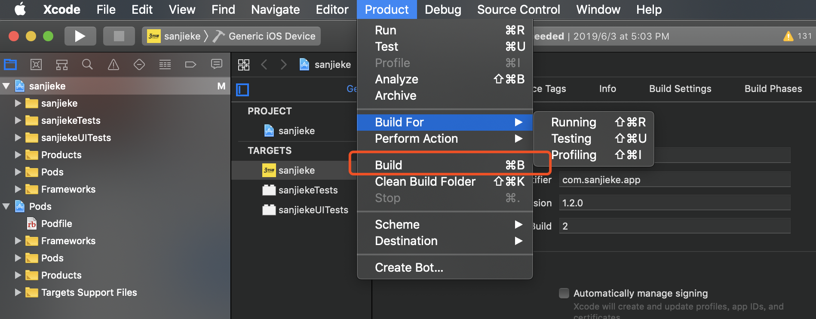Expand the sanjiekeTests folder
This screenshot has height=319, width=816.
coord(18,120)
